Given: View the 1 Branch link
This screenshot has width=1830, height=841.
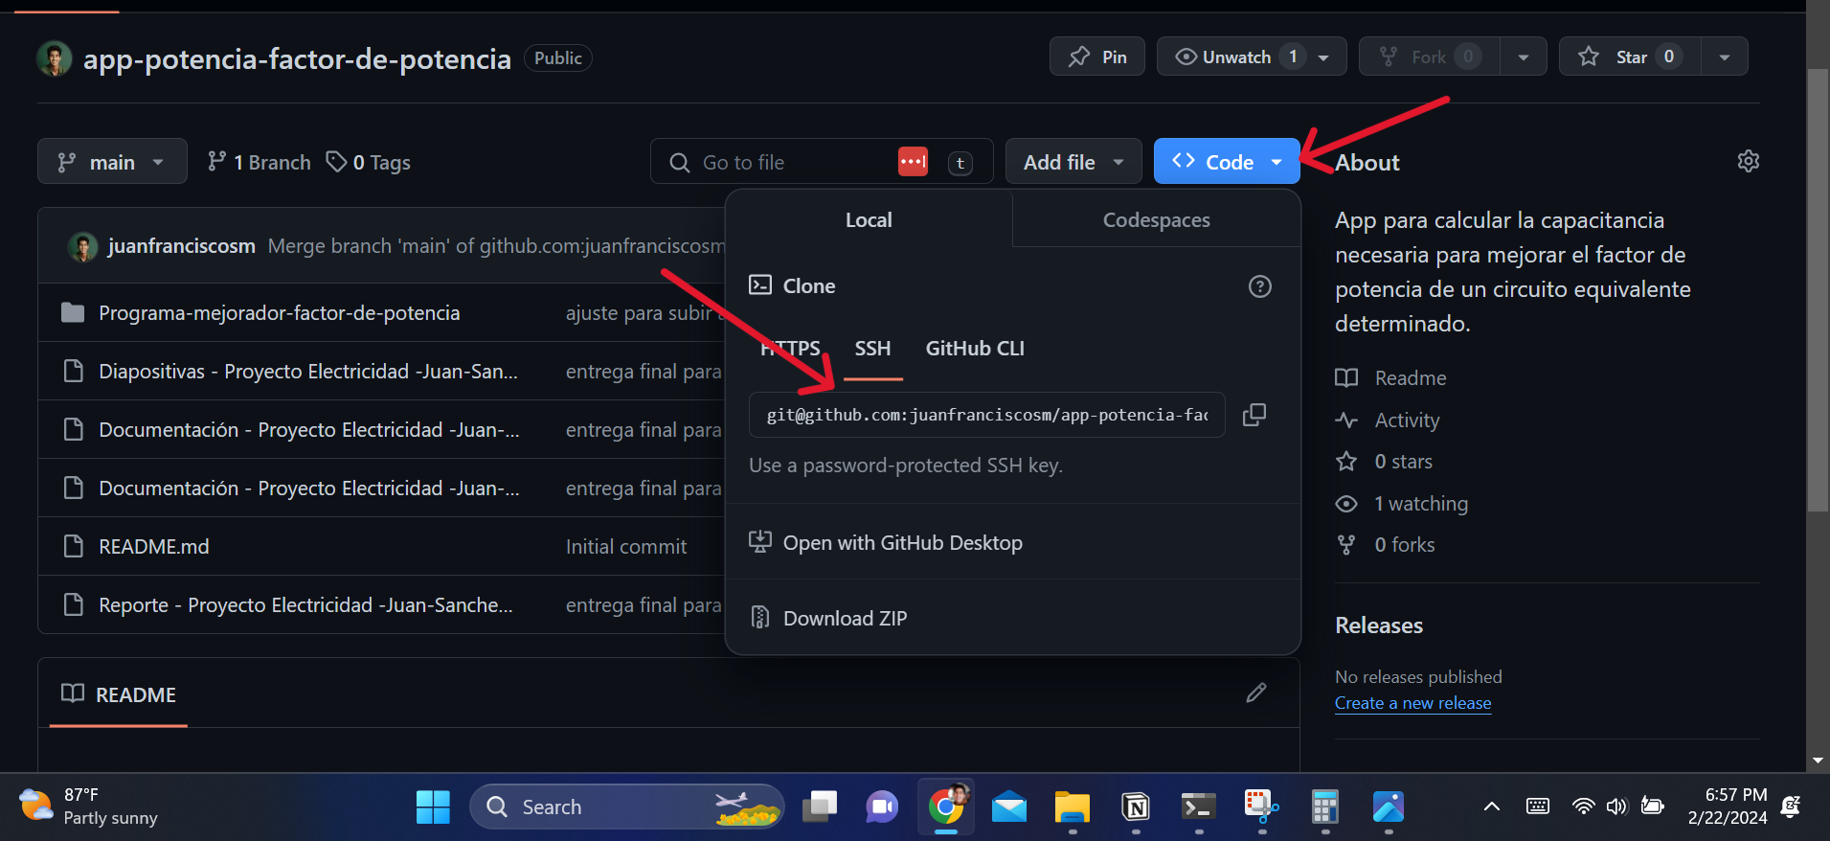Looking at the screenshot, I should click(x=260, y=162).
